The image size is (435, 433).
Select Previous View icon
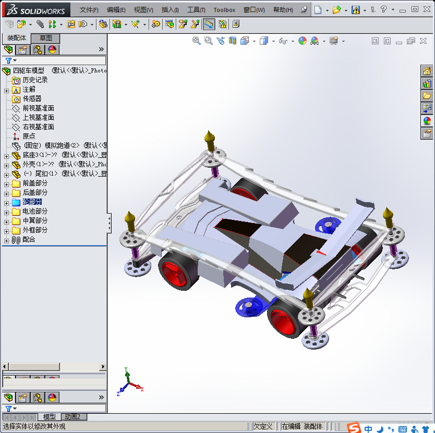coord(221,41)
